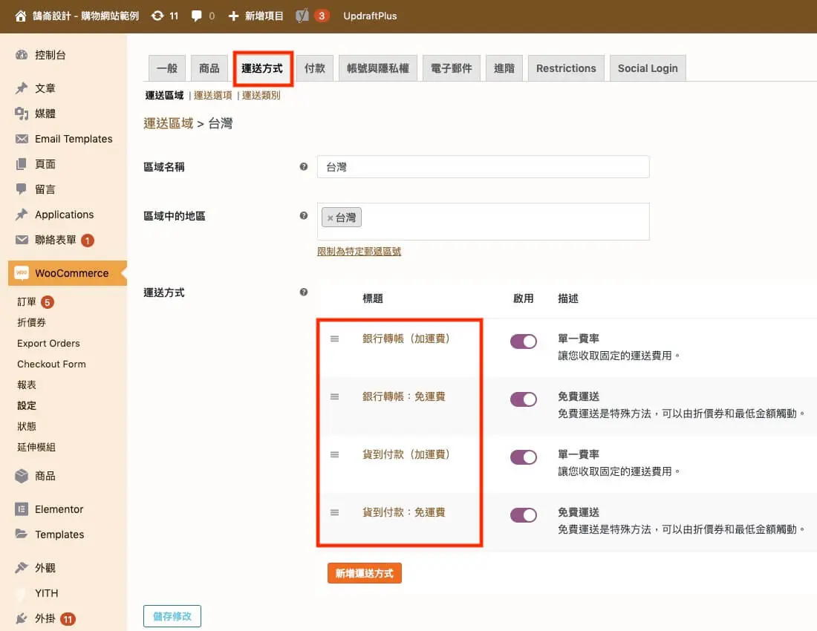The height and width of the screenshot is (631, 817).
Task: Switch to the 商品 settings tab
Action: tap(209, 68)
